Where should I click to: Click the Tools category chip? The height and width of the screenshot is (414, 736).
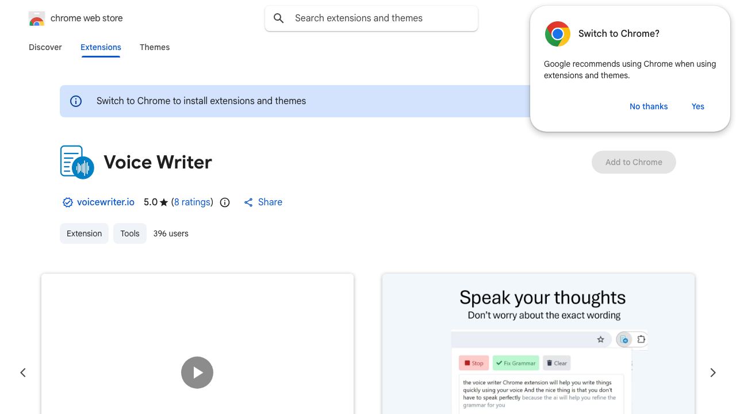click(130, 233)
